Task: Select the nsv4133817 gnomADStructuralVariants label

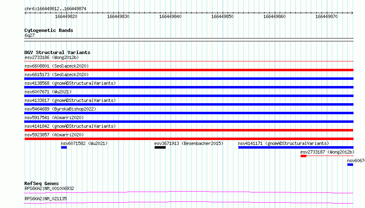Action: (x=70, y=100)
